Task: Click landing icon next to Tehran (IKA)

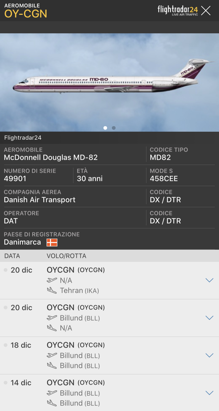Action: (x=52, y=291)
